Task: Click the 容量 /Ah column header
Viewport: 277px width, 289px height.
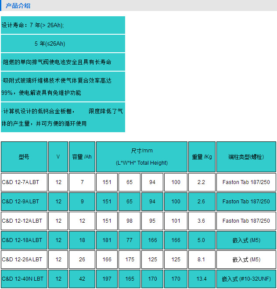Action: (82, 157)
